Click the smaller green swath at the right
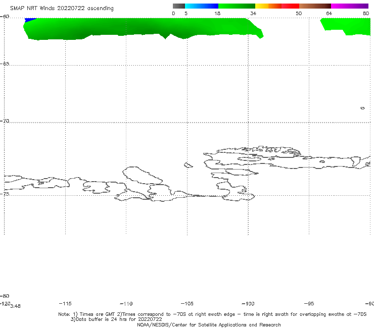Image resolution: width=374 pixels, height=328 pixels. coord(347,26)
